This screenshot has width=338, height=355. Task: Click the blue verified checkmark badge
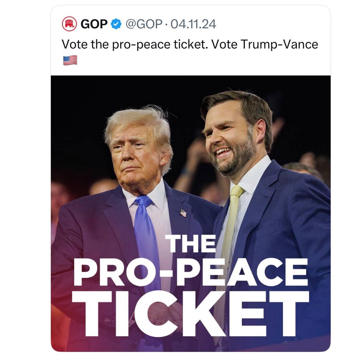(x=116, y=24)
